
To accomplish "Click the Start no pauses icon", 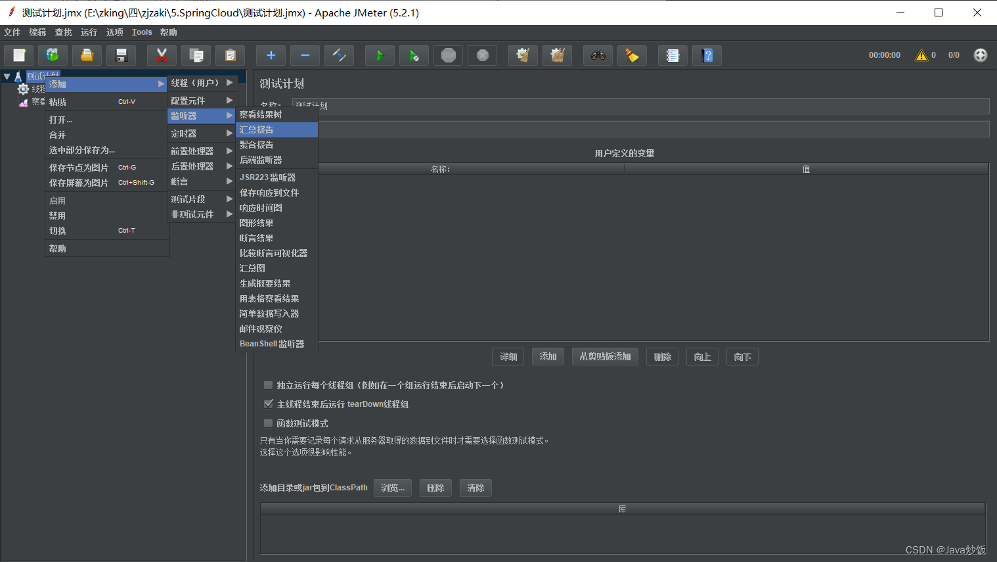I will pos(414,56).
